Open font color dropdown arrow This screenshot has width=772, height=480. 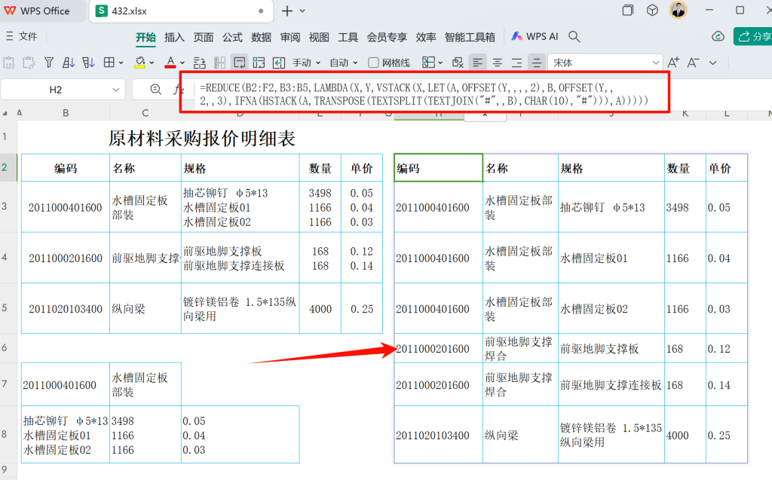[x=182, y=63]
